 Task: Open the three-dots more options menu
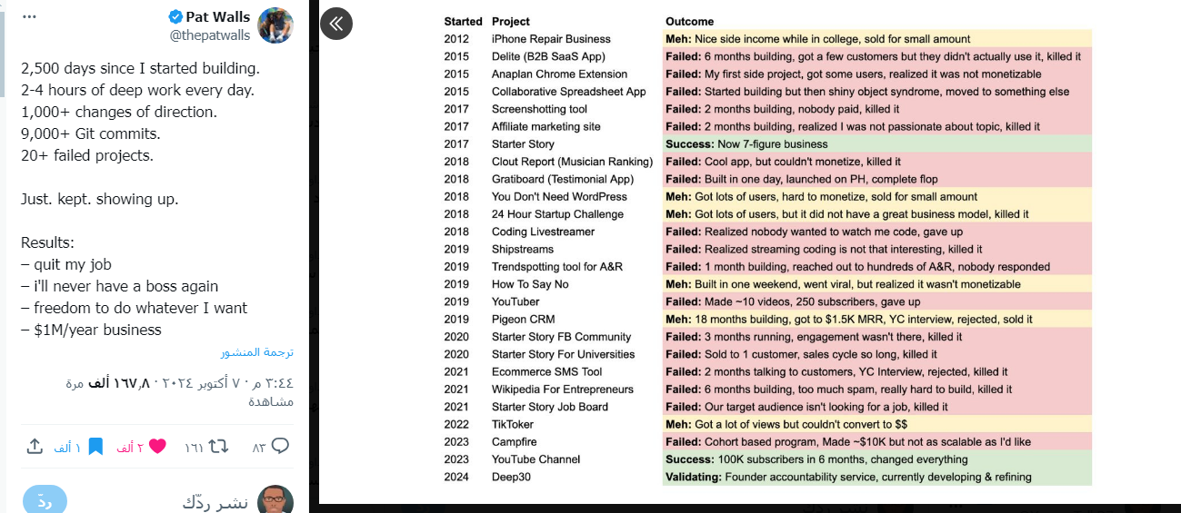(x=29, y=17)
